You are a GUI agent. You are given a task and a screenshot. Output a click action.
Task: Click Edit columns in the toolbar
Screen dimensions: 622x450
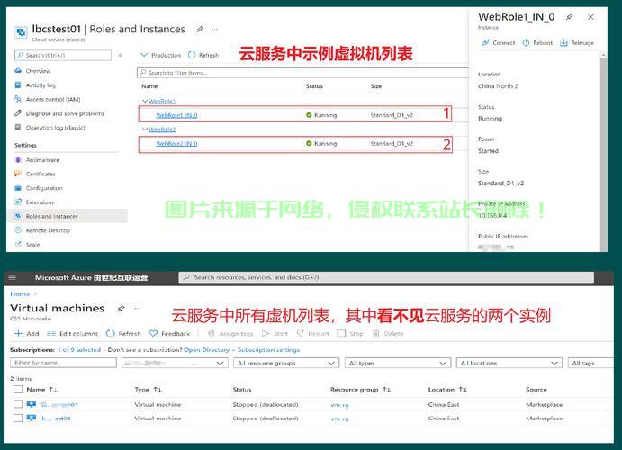72,333
